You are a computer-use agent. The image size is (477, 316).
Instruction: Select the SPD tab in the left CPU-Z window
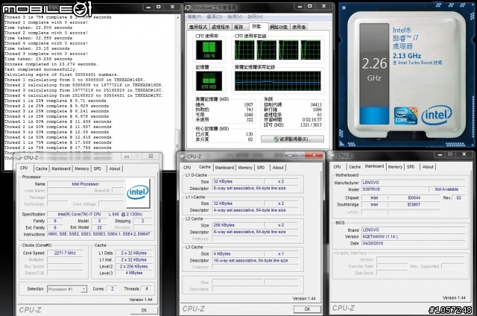[98, 168]
